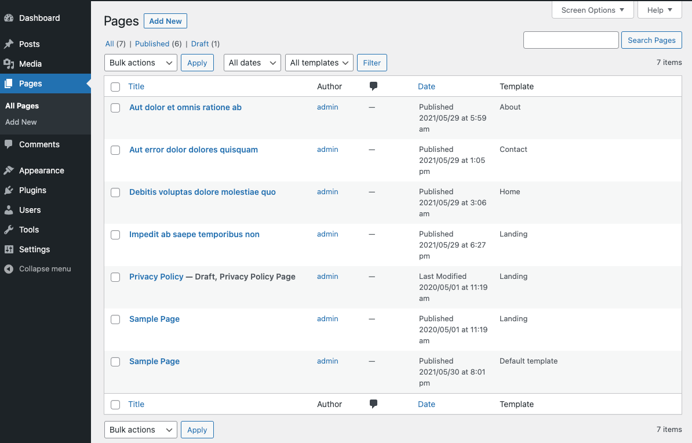Click the Posts pushpin icon
The width and height of the screenshot is (692, 443).
(9, 44)
